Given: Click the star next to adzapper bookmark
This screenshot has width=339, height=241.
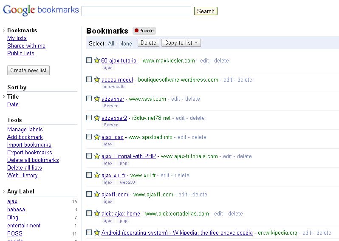Looking at the screenshot, I should pos(96,99).
